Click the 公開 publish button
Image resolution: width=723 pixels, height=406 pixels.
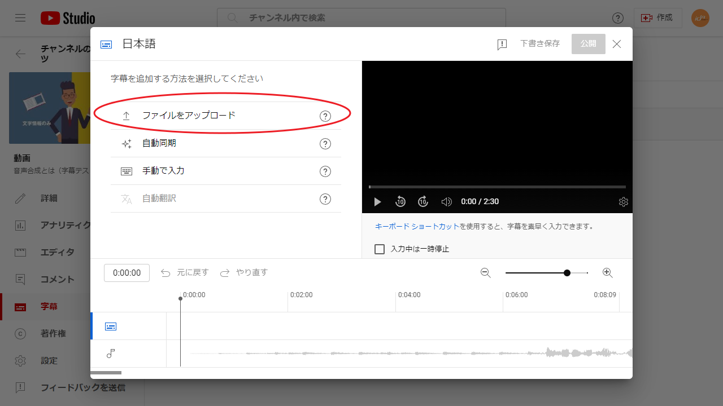click(x=588, y=43)
